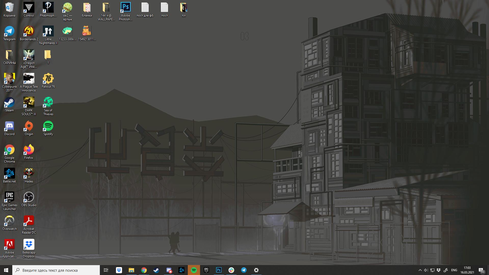The image size is (489, 275).
Task: Select the пл folder on desktop
Action: click(x=184, y=10)
